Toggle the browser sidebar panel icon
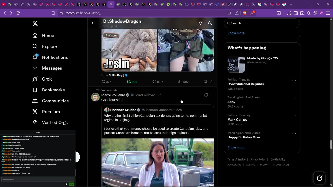Screen dimensions: 333x187 (296, 13)
